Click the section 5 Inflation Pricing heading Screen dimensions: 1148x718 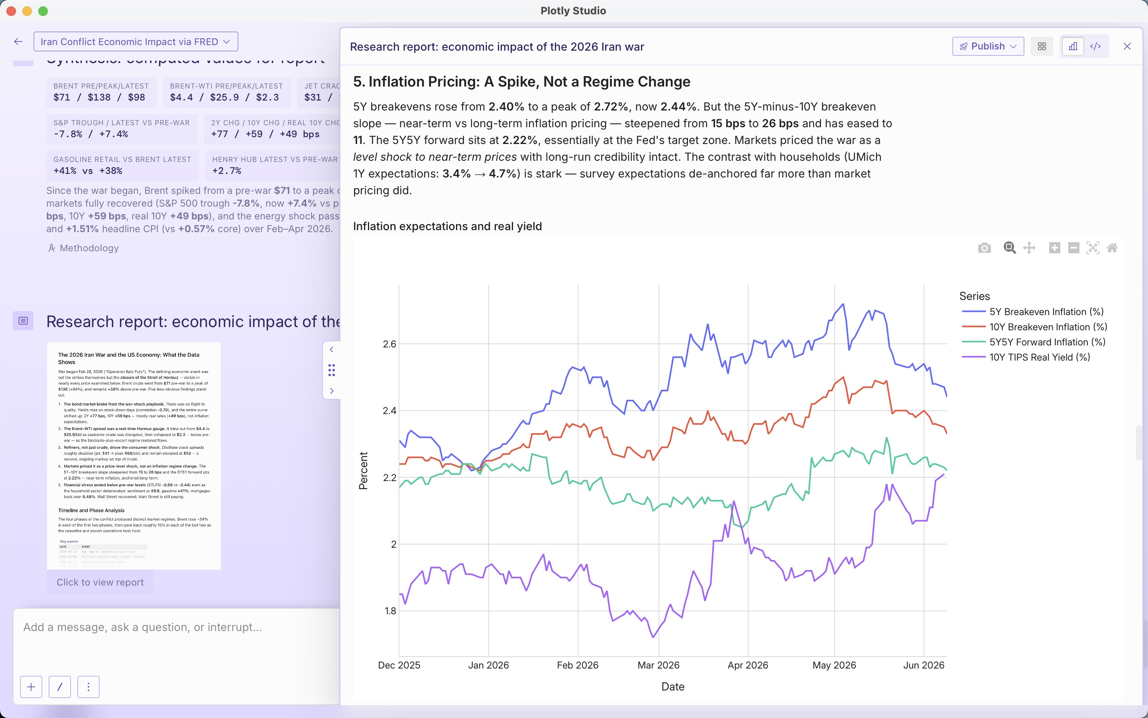coord(522,82)
